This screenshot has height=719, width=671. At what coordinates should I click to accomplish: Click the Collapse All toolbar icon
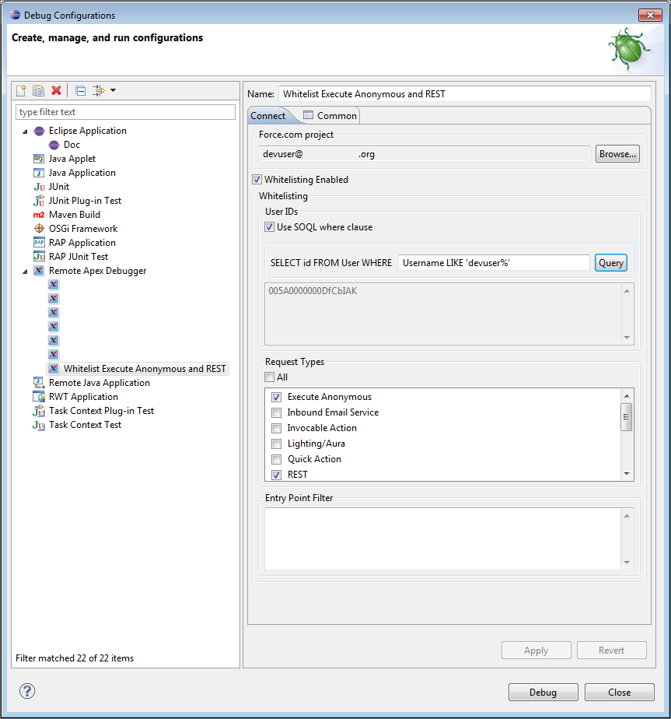[80, 91]
